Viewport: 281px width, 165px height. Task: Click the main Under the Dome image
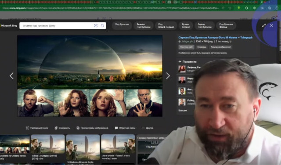[90, 76]
